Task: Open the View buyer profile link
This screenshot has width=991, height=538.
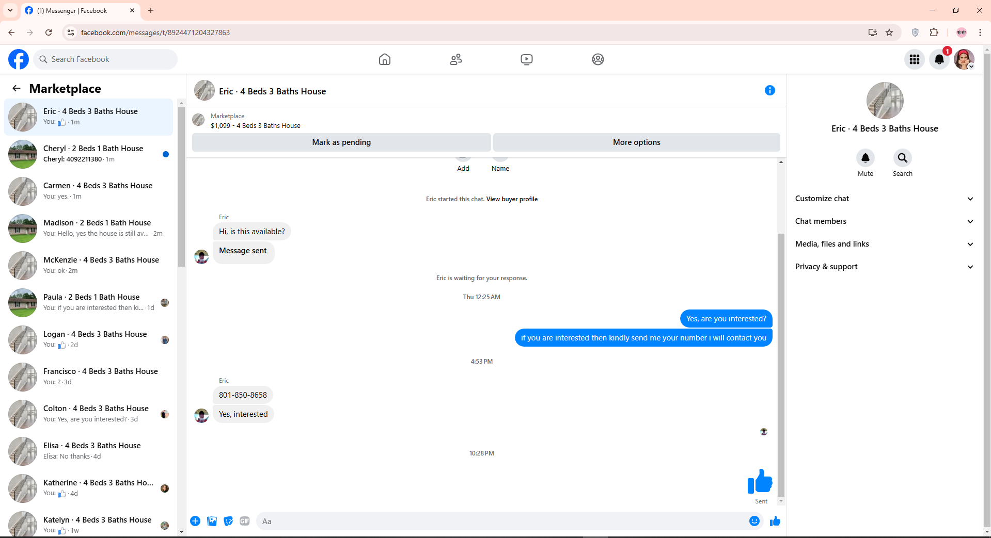Action: click(512, 199)
